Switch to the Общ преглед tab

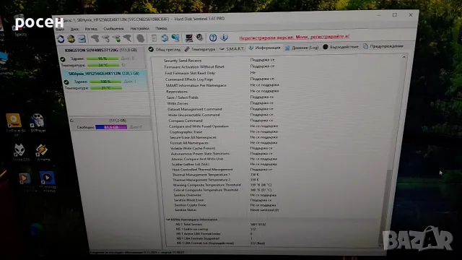[x=165, y=49]
